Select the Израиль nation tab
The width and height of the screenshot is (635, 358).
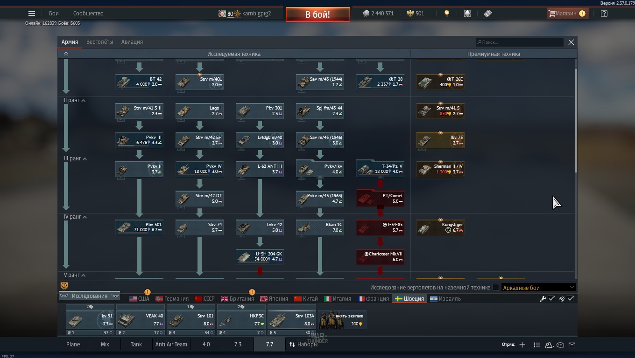click(x=445, y=299)
